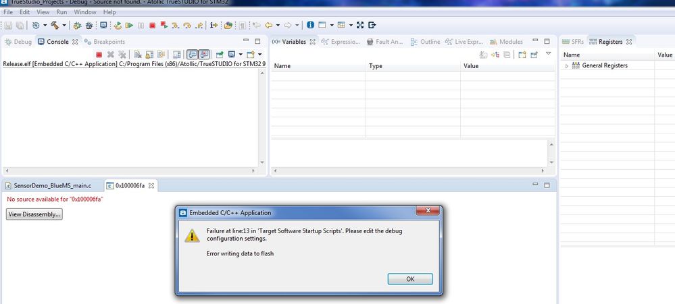Click the Step Into icon
This screenshot has height=304, width=675.
(175, 26)
